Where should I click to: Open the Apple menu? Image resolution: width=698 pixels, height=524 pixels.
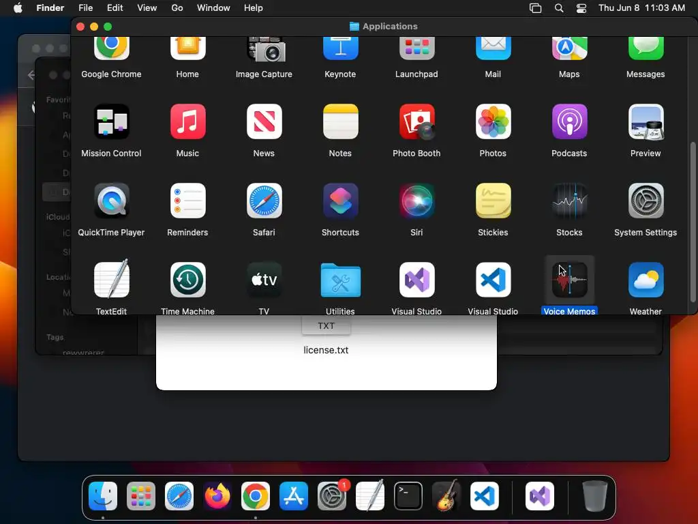(18, 8)
